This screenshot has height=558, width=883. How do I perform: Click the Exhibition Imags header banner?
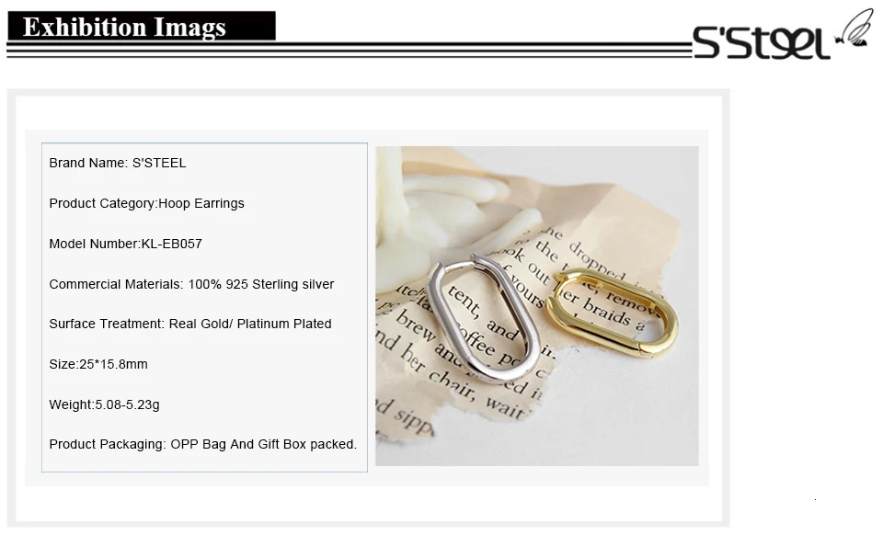(x=142, y=27)
